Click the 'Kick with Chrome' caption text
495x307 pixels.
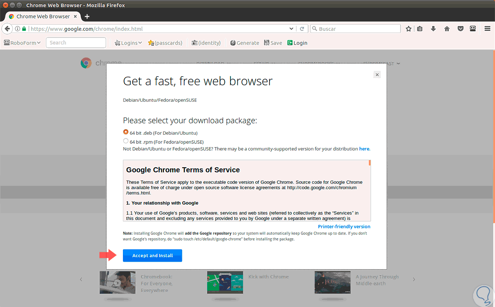269,277
